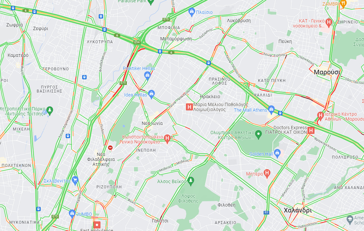364x231 pixels.
Task: Open the Golden Hall shopping pin
Action: point(277,153)
